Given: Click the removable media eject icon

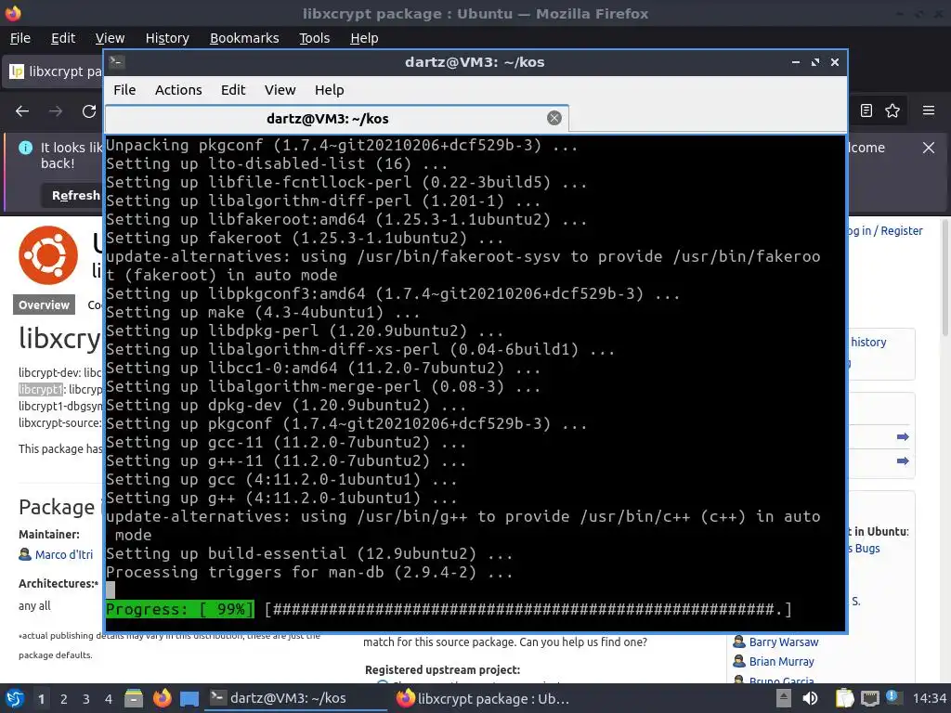Looking at the screenshot, I should coord(784,698).
